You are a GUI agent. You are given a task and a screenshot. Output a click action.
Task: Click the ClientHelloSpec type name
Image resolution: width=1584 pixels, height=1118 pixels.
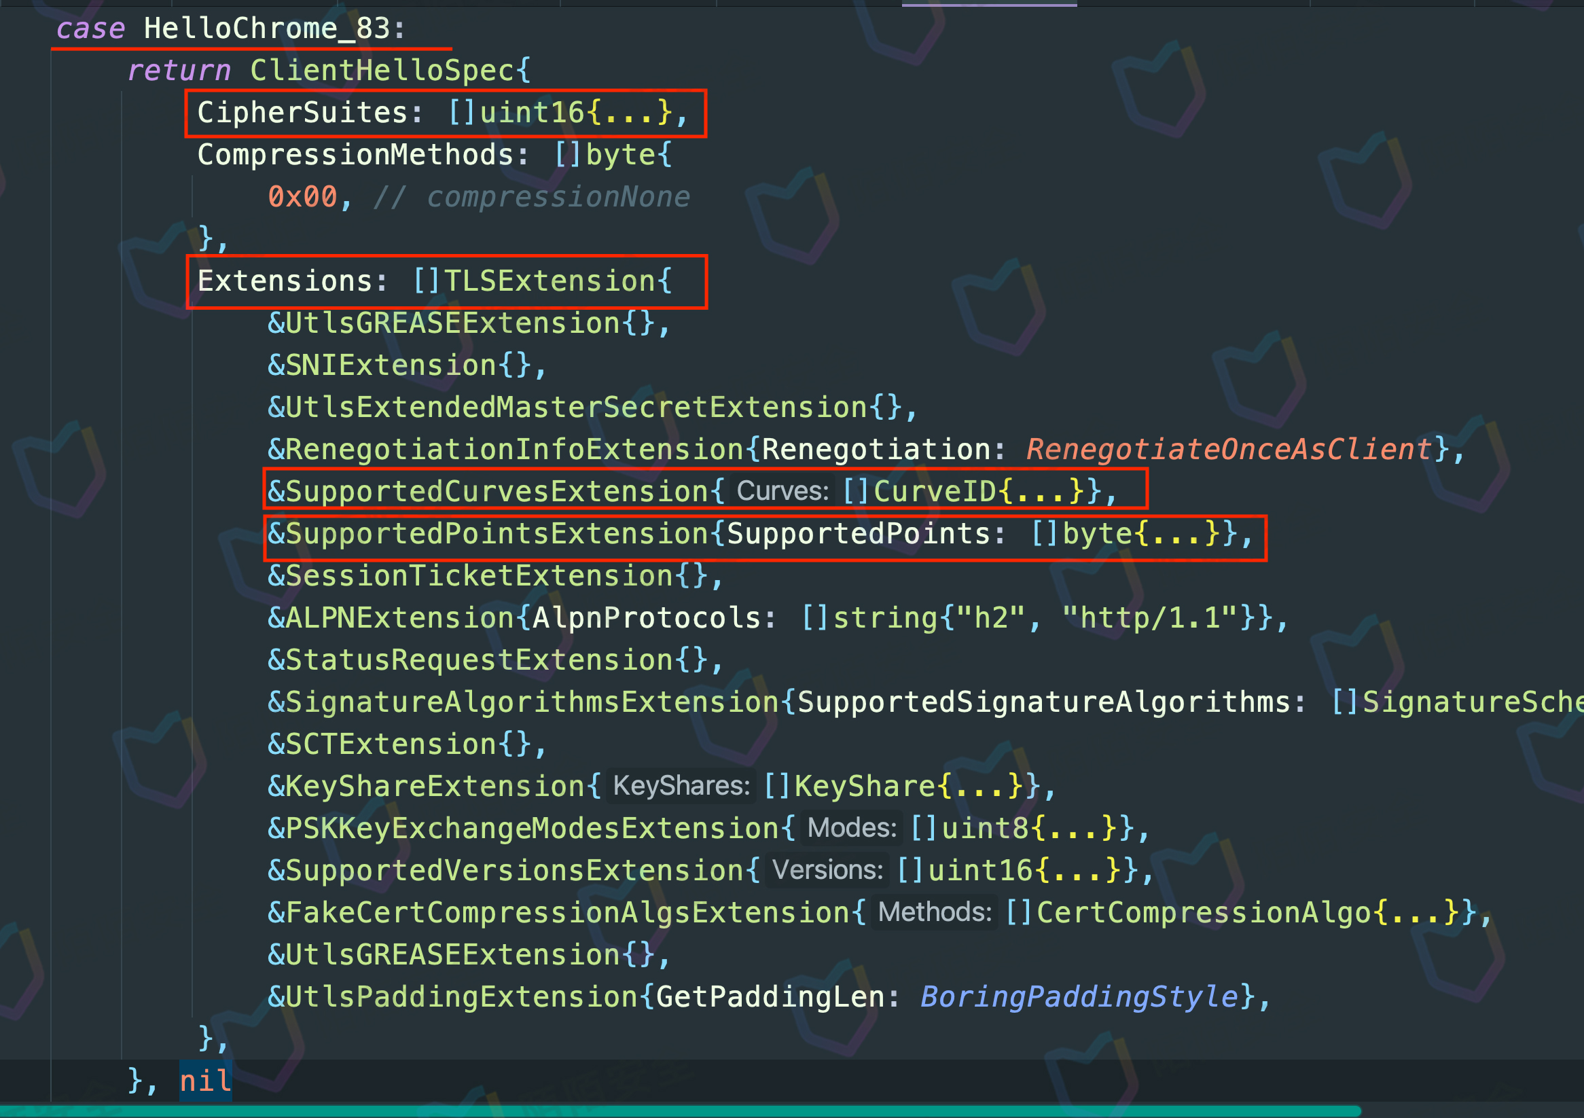382,71
